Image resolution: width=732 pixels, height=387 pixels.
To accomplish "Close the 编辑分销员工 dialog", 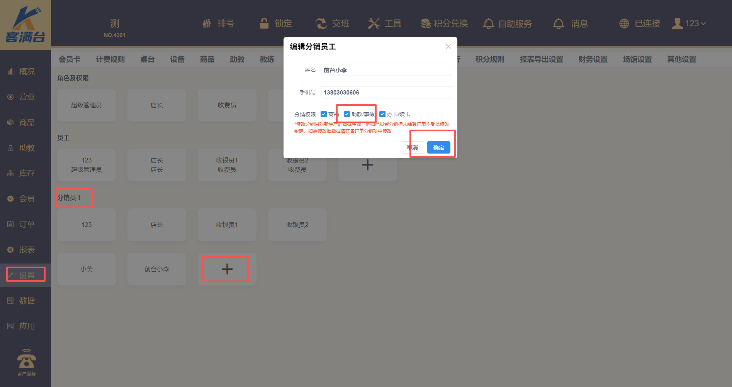I will [448, 47].
